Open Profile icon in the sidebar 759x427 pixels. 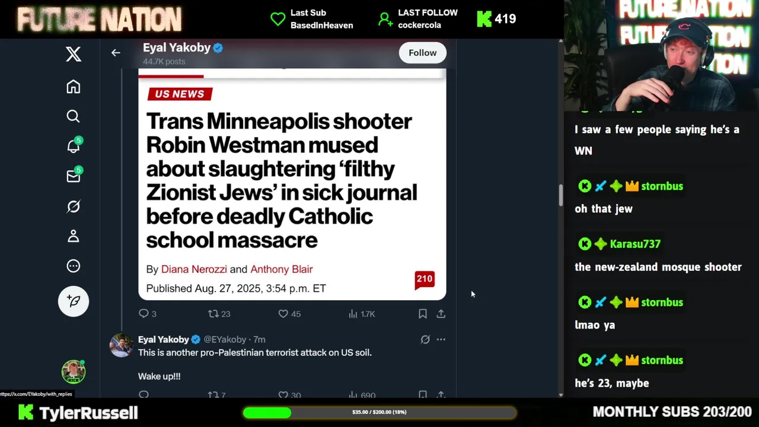point(74,236)
